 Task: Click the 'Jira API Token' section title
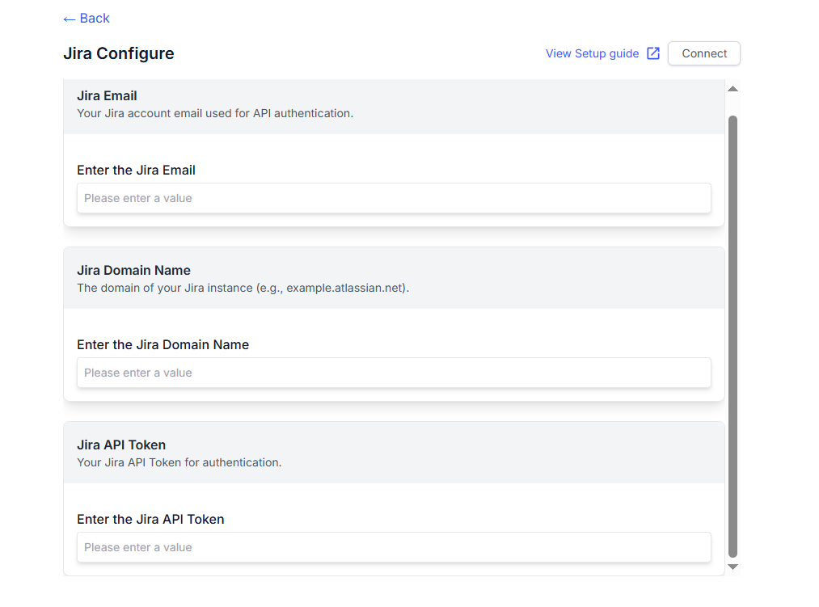121,445
